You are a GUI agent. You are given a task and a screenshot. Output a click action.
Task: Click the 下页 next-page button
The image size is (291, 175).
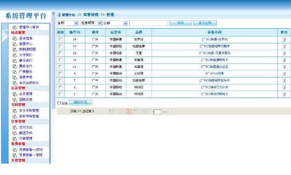(136, 111)
